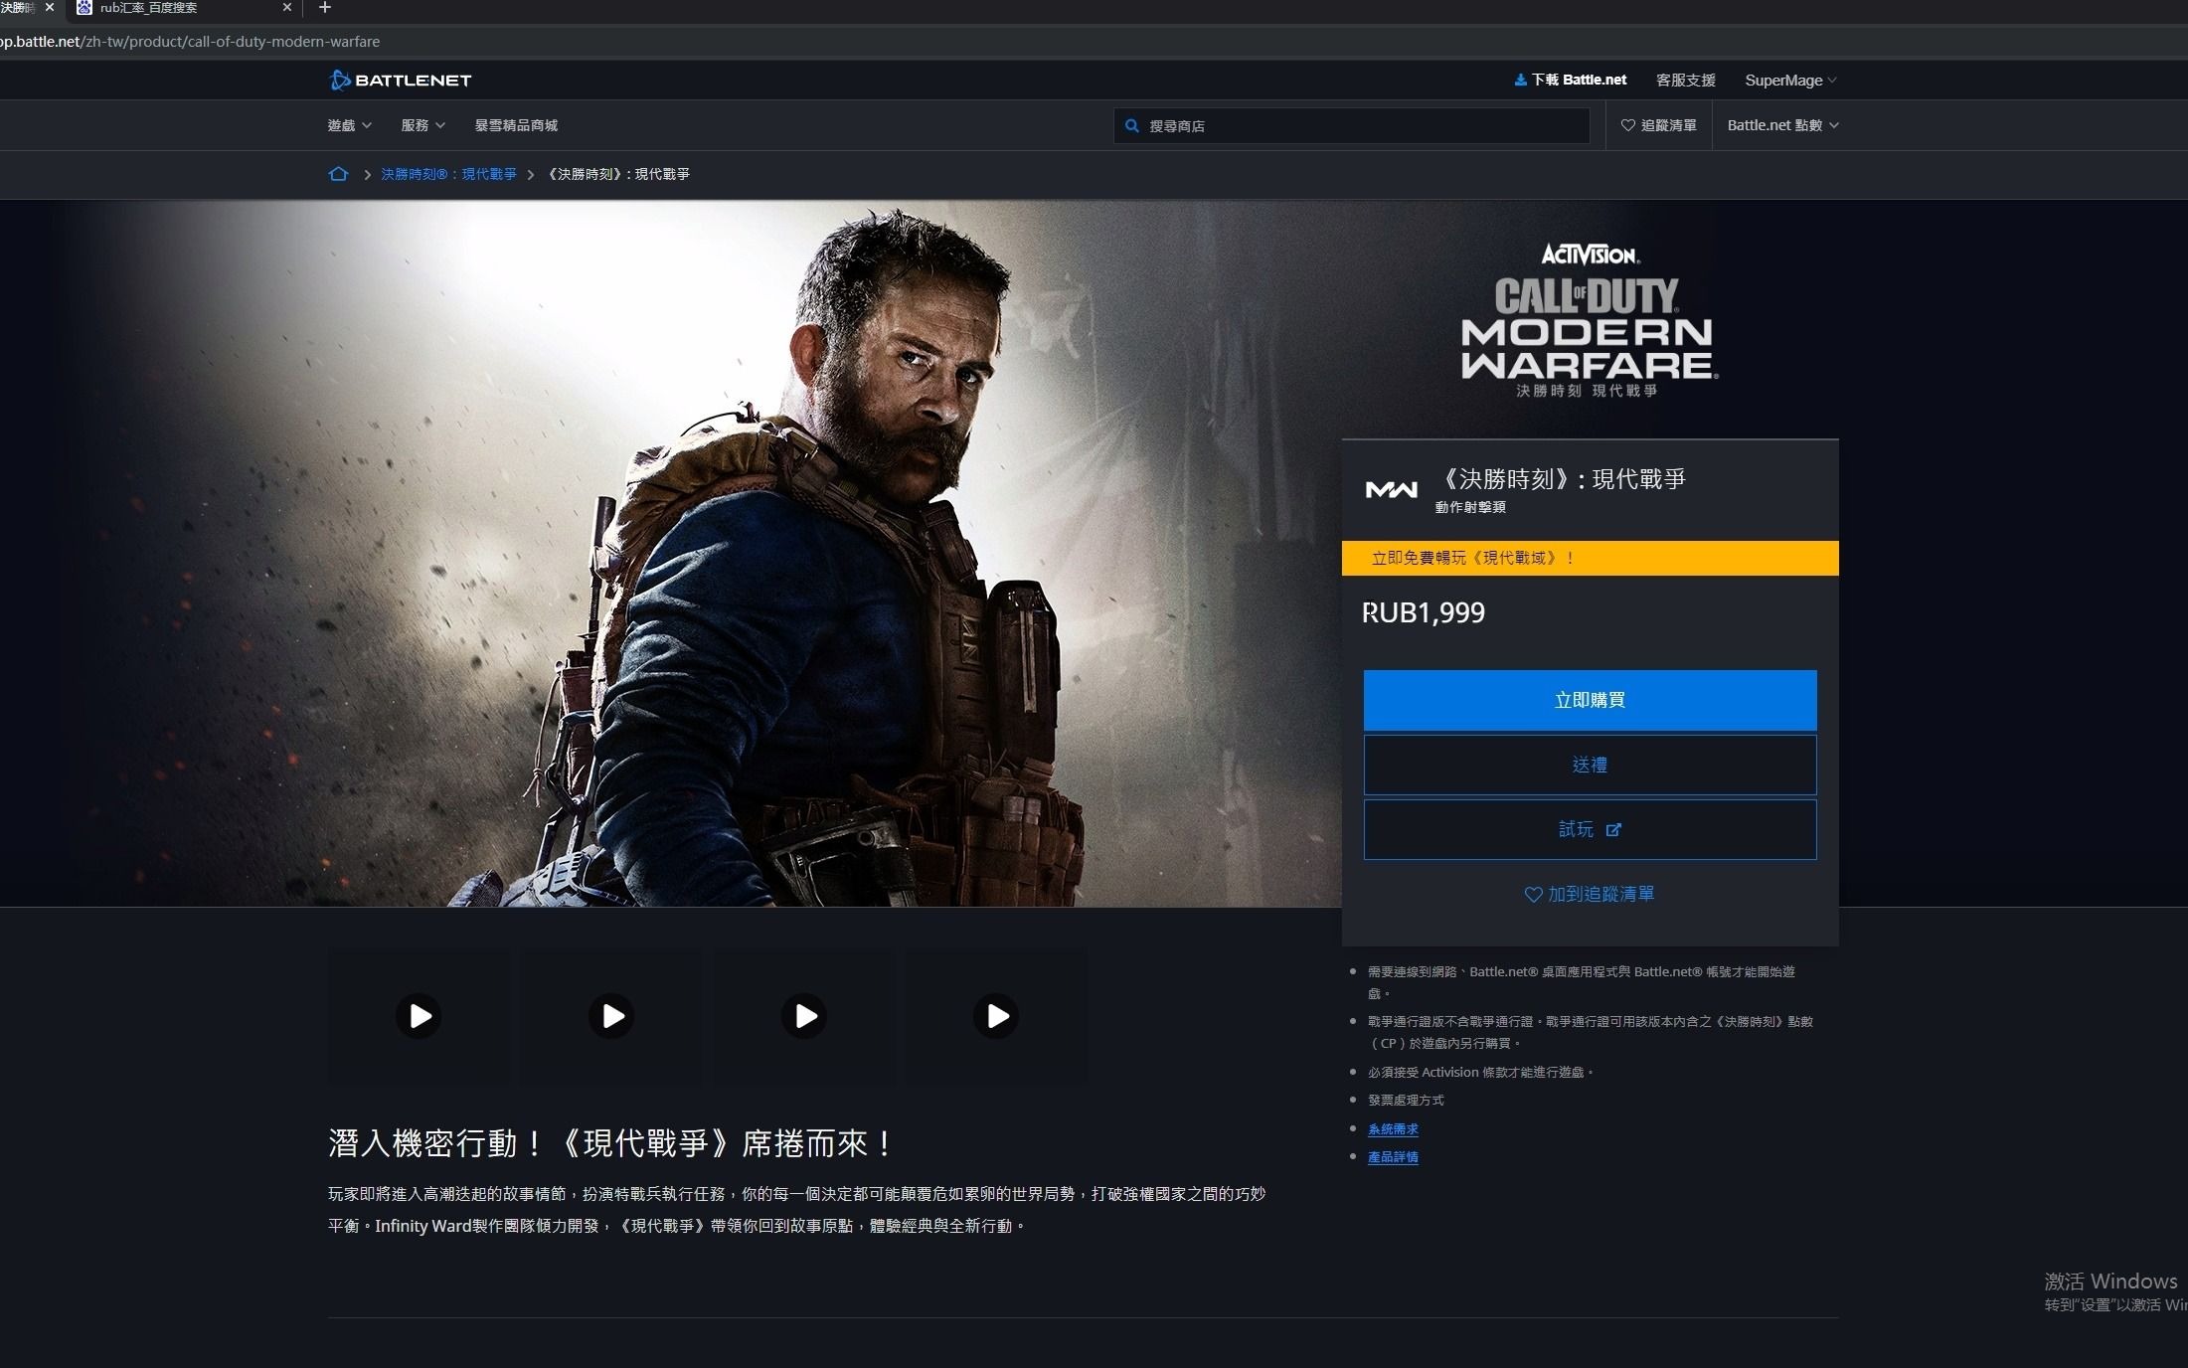This screenshot has height=1368, width=2188.
Task: Expand the Battle.net 點數 dropdown
Action: pos(1781,124)
